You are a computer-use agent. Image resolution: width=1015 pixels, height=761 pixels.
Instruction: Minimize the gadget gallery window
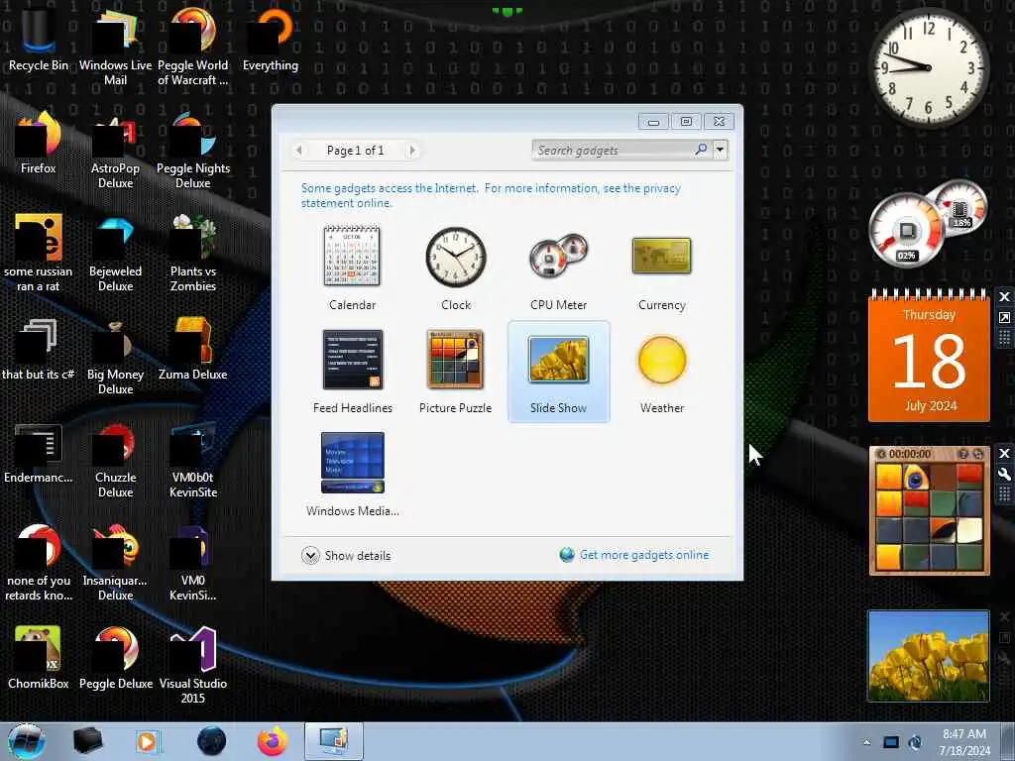pyautogui.click(x=654, y=122)
